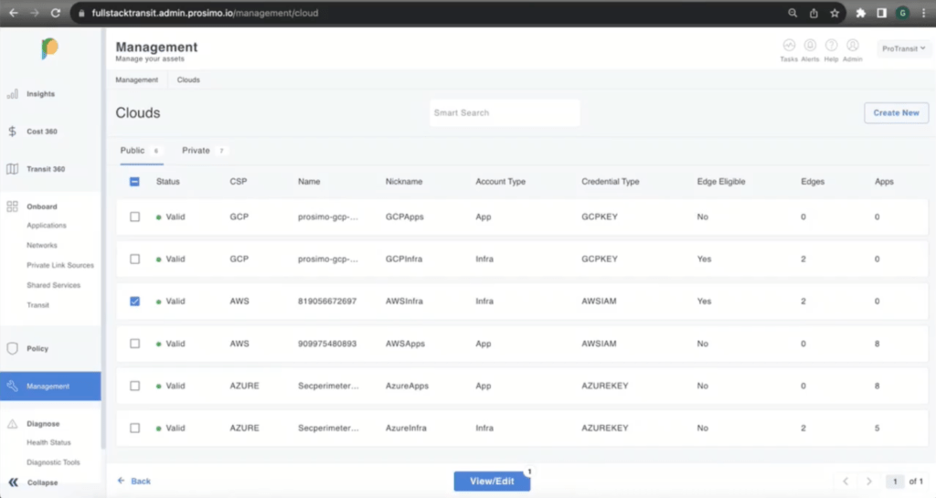Open the Insights sidebar icon
Screen dimensions: 936x498
click(x=13, y=94)
